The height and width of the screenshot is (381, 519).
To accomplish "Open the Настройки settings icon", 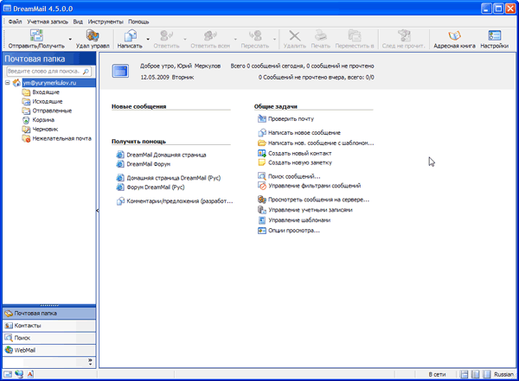I will tap(495, 35).
